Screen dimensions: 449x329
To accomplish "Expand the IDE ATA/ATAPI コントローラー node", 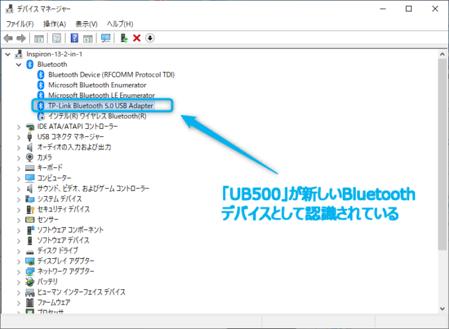I will (19, 127).
